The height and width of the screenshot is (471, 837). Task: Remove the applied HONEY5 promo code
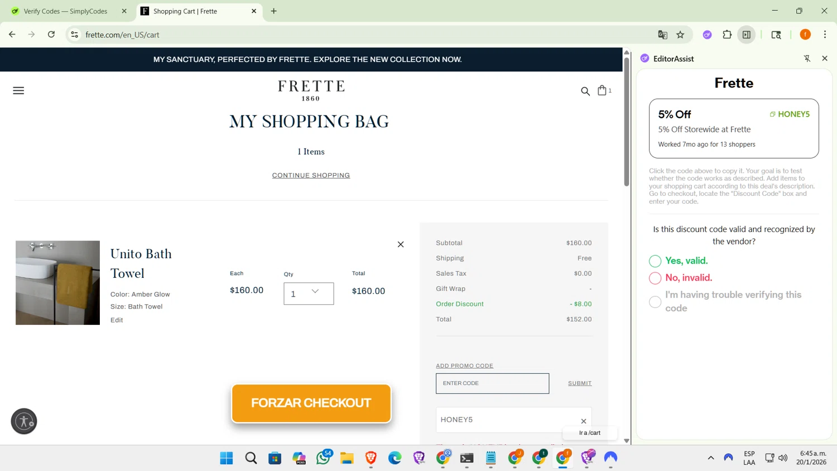[584, 421]
